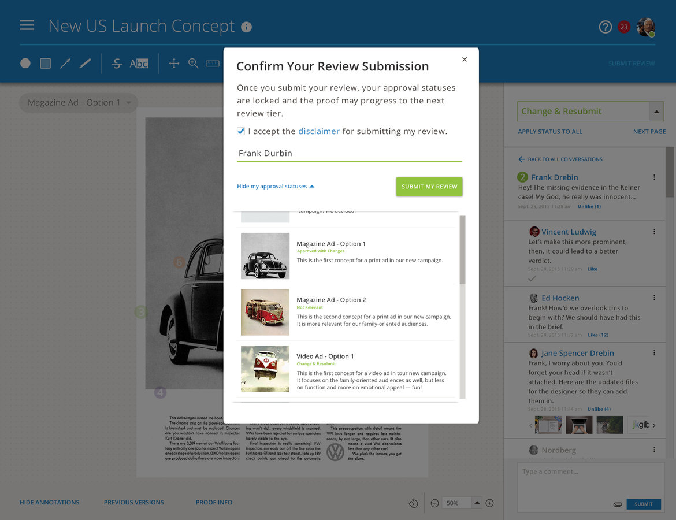Open the Magazine Ad - Option 2 van thumbnail
Image resolution: width=676 pixels, height=520 pixels.
point(265,312)
